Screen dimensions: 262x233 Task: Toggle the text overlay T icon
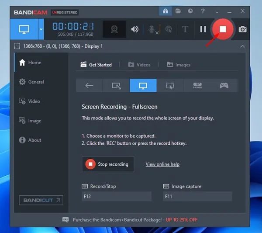tap(185, 29)
